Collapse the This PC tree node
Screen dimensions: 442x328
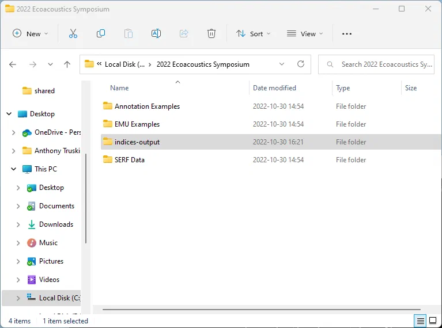pyautogui.click(x=13, y=169)
